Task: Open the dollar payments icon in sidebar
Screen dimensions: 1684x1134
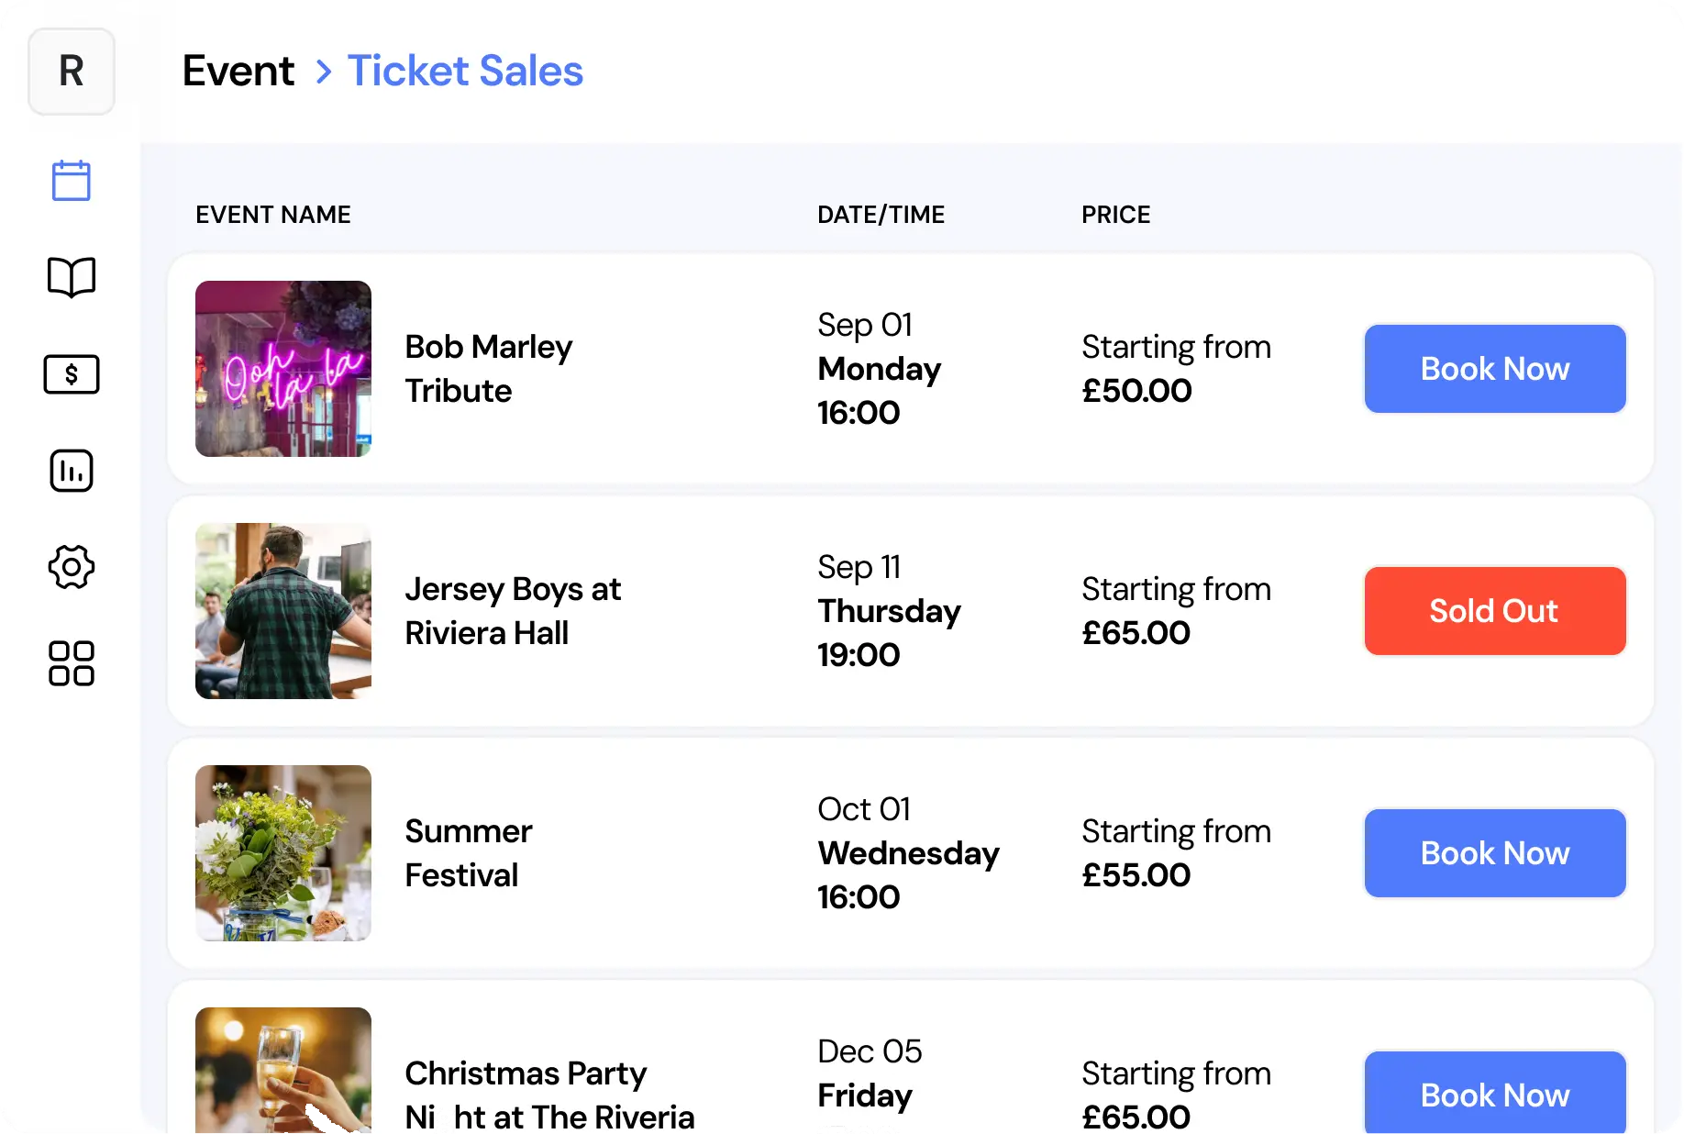Action: 72,374
